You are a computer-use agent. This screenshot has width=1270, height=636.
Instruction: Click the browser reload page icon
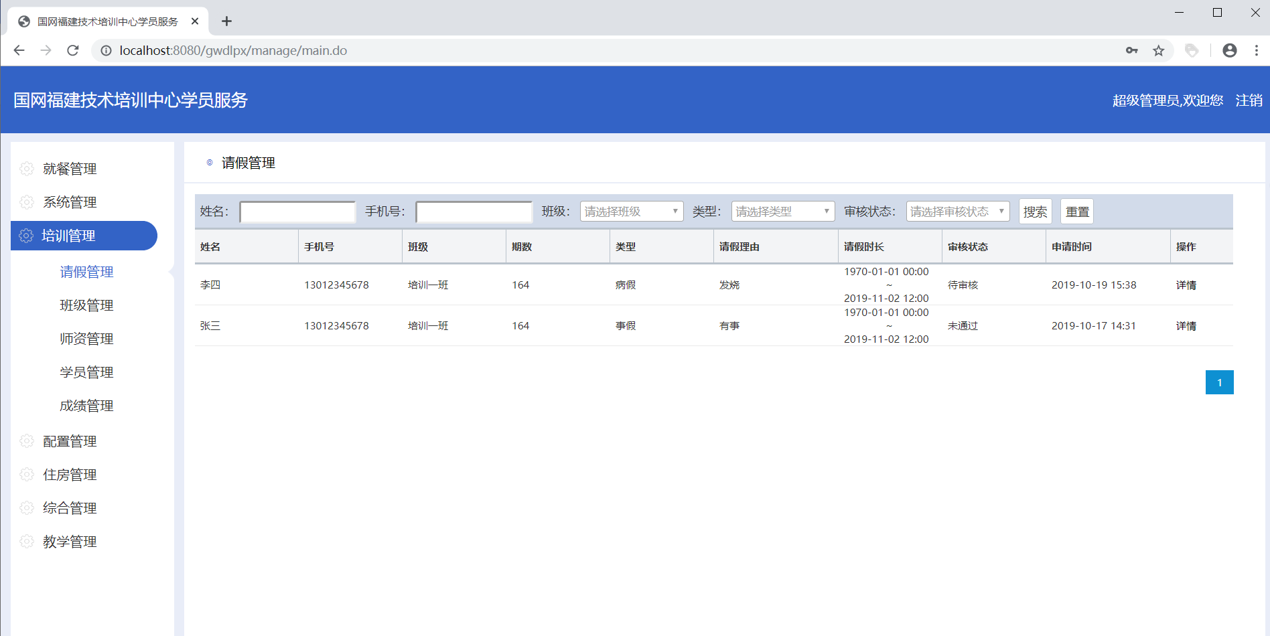(73, 50)
